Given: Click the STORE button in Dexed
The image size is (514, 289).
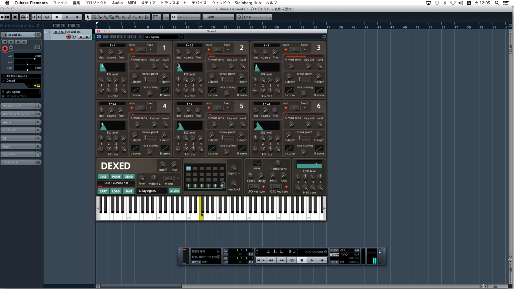Looking at the screenshot, I should 175,191.
